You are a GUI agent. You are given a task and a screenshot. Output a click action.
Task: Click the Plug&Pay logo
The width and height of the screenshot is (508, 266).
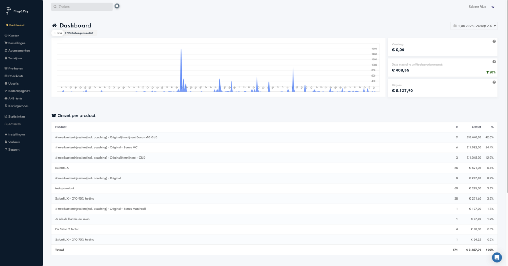coord(17,11)
